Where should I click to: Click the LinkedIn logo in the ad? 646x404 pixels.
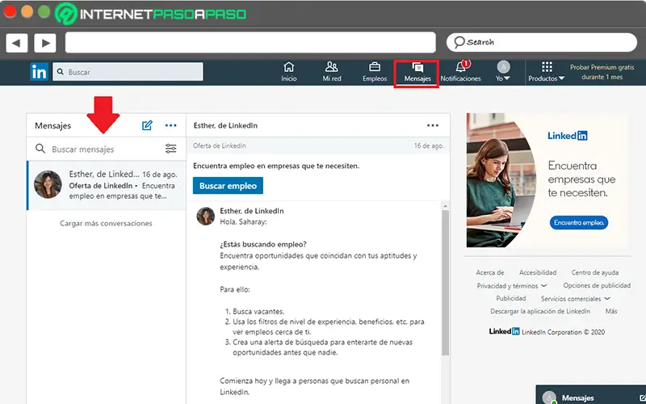568,136
